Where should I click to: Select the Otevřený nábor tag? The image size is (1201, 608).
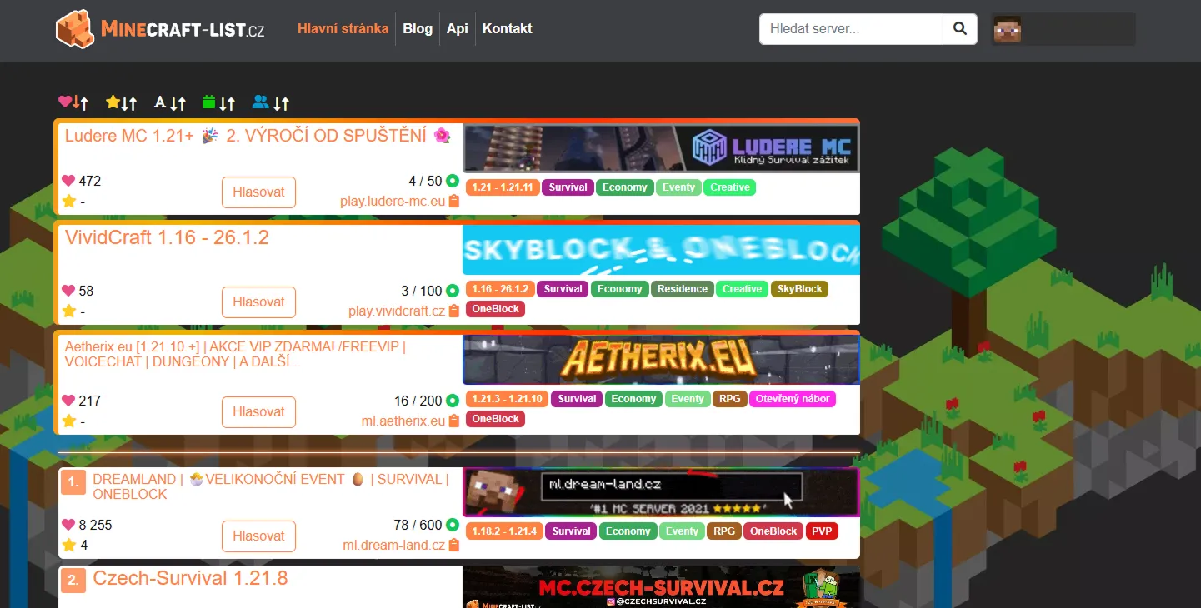793,399
